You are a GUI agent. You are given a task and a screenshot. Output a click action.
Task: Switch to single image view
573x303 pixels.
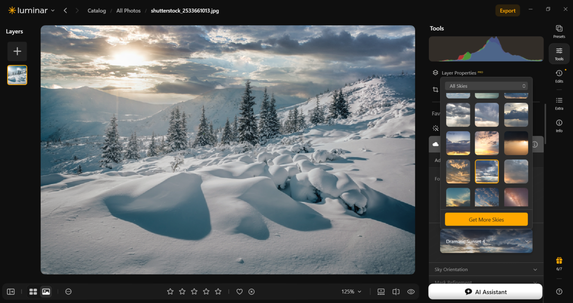tap(46, 292)
